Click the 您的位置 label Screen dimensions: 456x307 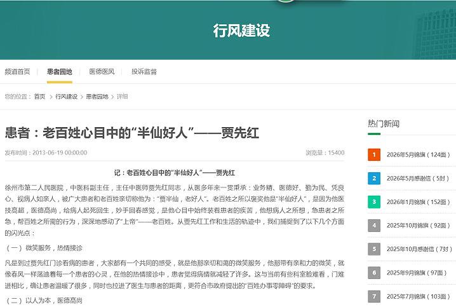[18, 97]
